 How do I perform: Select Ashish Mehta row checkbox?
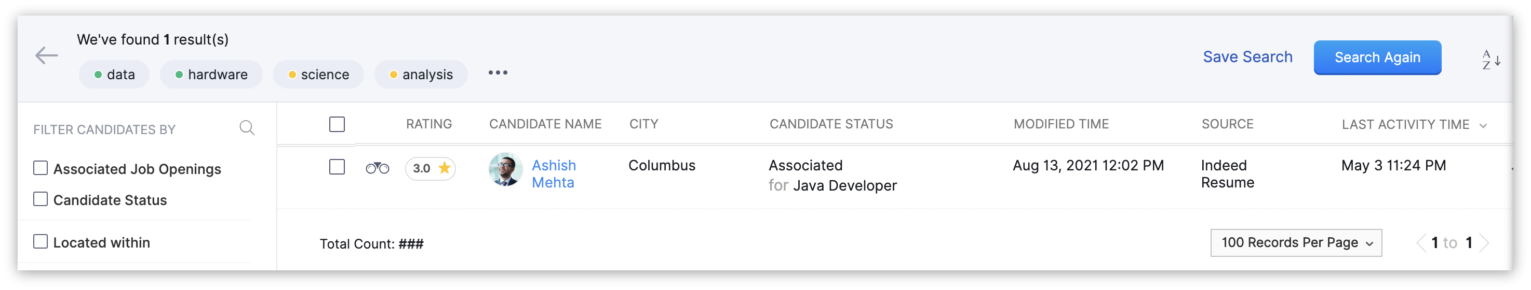337,167
